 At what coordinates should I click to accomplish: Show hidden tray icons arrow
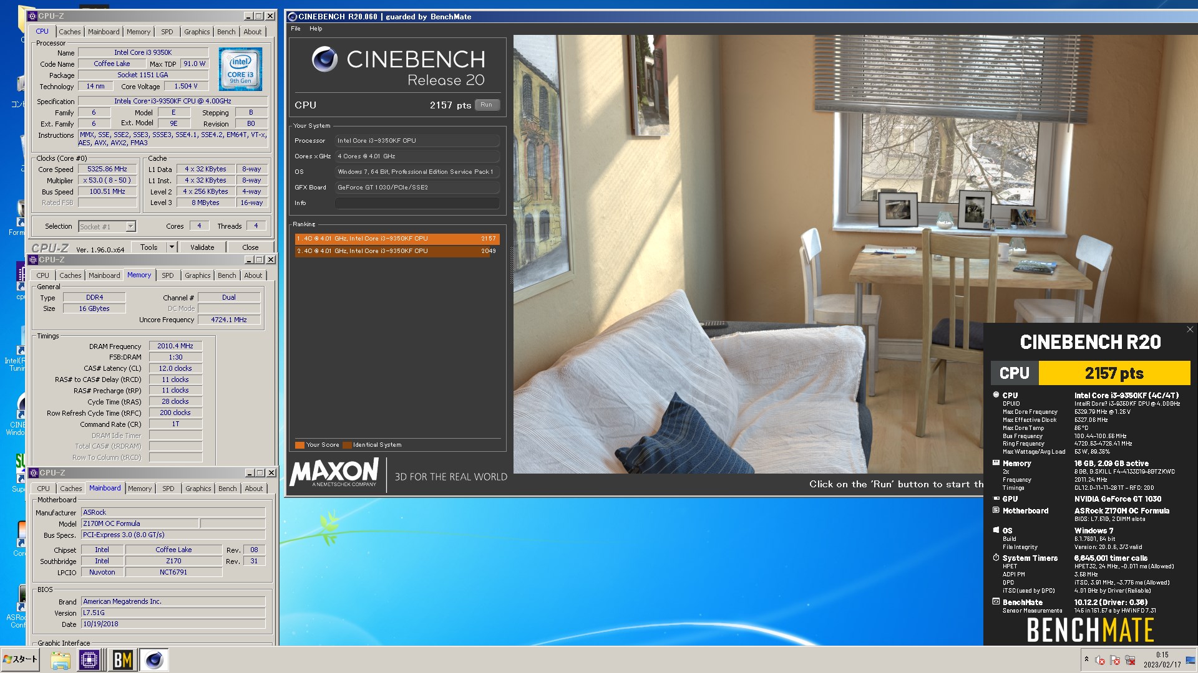1086,659
